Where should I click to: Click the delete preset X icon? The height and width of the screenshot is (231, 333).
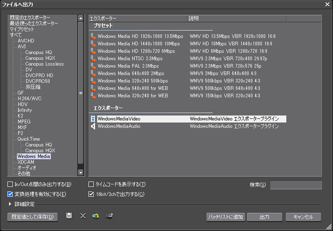tap(83, 216)
